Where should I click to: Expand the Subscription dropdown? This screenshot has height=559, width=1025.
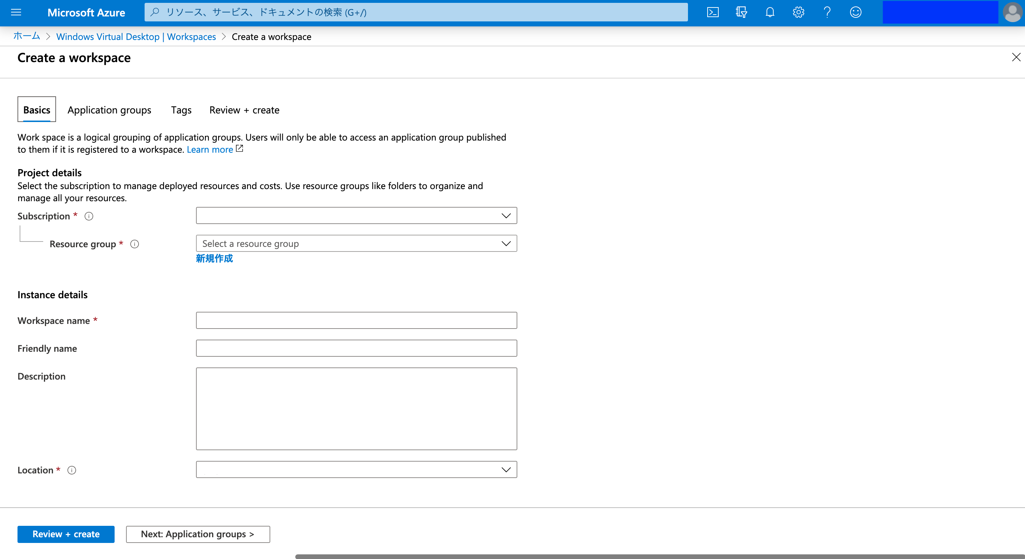click(356, 215)
